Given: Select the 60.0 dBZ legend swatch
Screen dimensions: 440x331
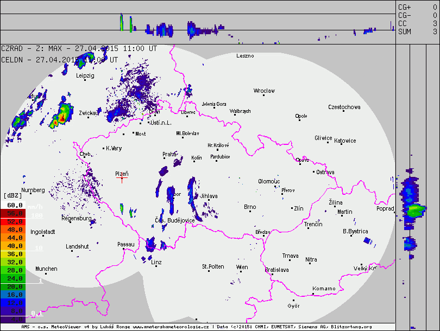Looking at the screenshot, I should point(14,206).
